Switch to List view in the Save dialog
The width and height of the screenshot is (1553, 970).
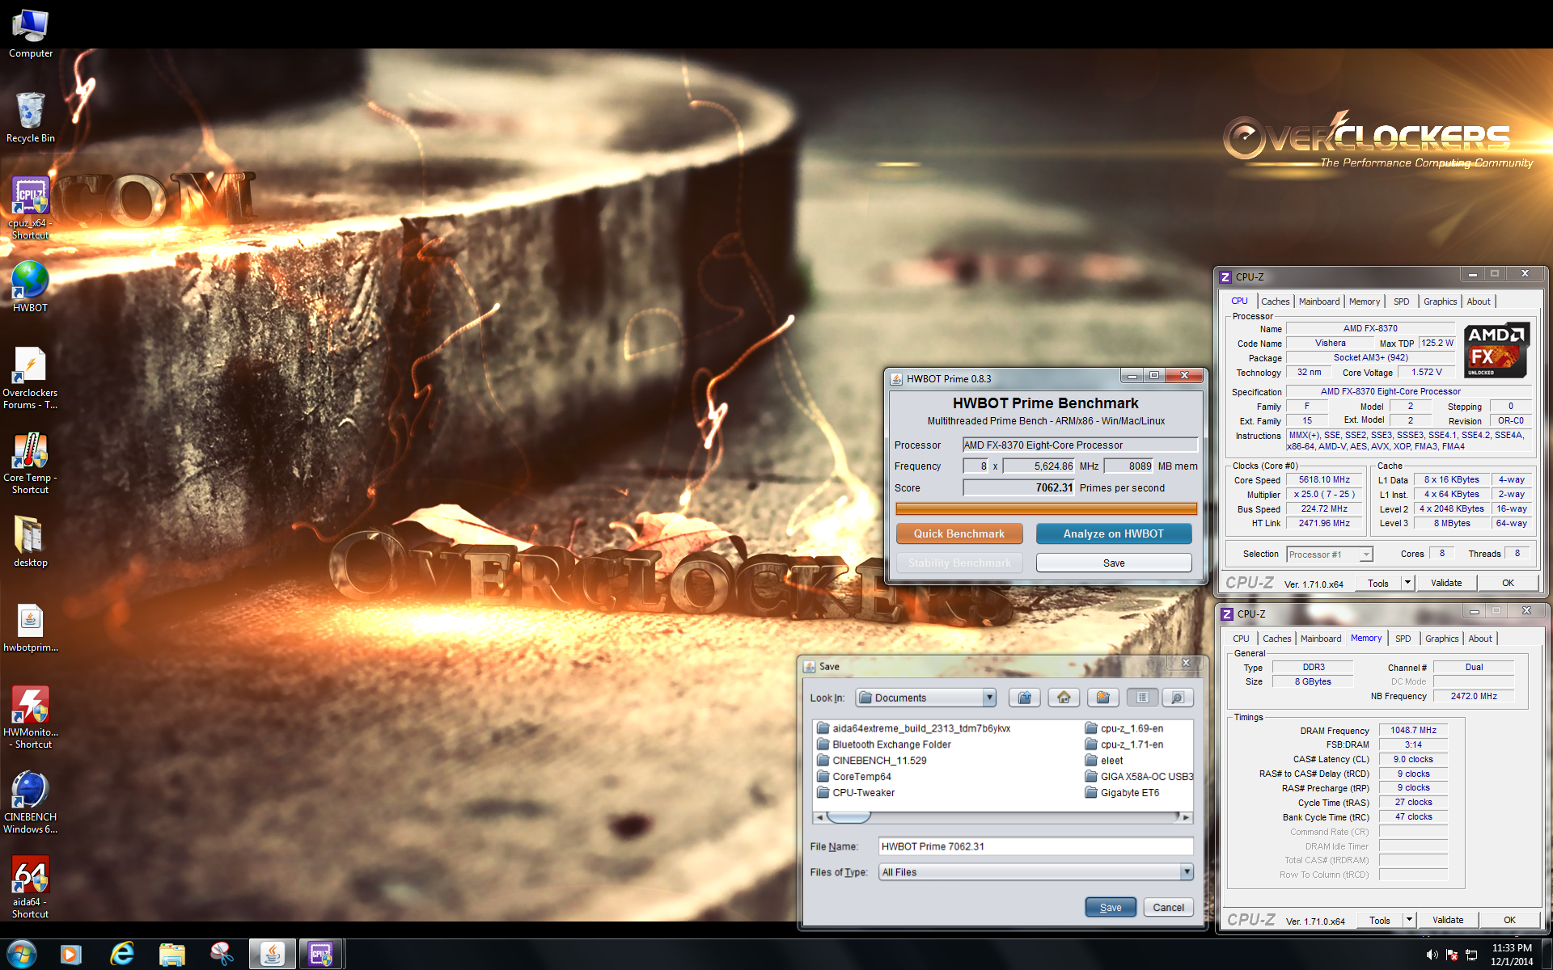1142,698
